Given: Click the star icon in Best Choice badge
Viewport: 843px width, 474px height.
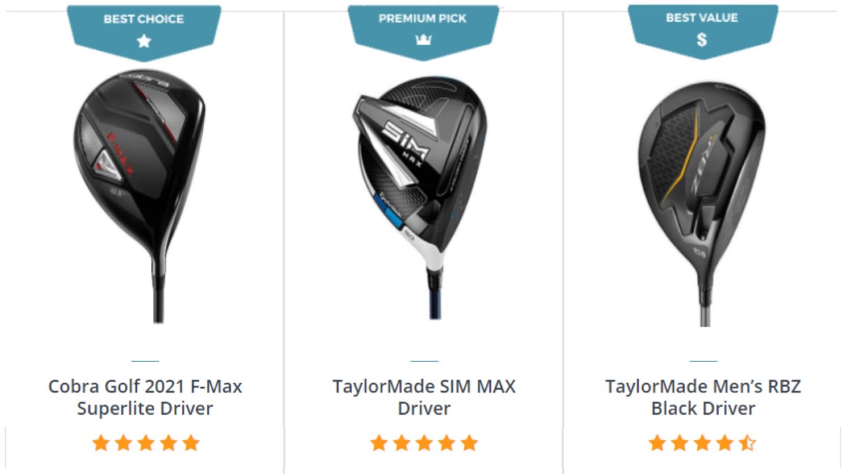Looking at the screenshot, I should coord(144,41).
